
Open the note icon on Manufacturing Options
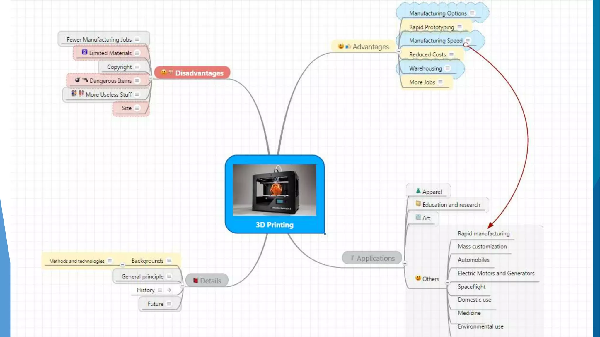click(472, 13)
